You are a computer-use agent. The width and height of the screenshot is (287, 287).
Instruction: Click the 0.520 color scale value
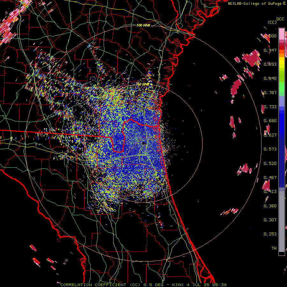[x=270, y=164]
